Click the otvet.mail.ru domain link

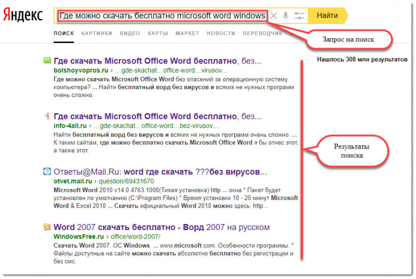73,181
